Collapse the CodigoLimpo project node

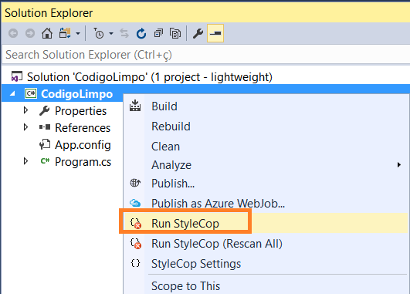point(12,93)
